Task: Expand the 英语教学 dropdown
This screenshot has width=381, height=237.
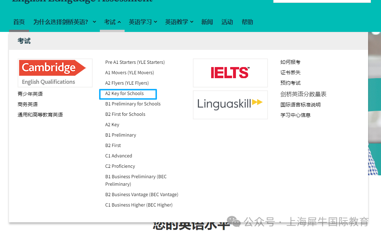Action: (x=179, y=22)
